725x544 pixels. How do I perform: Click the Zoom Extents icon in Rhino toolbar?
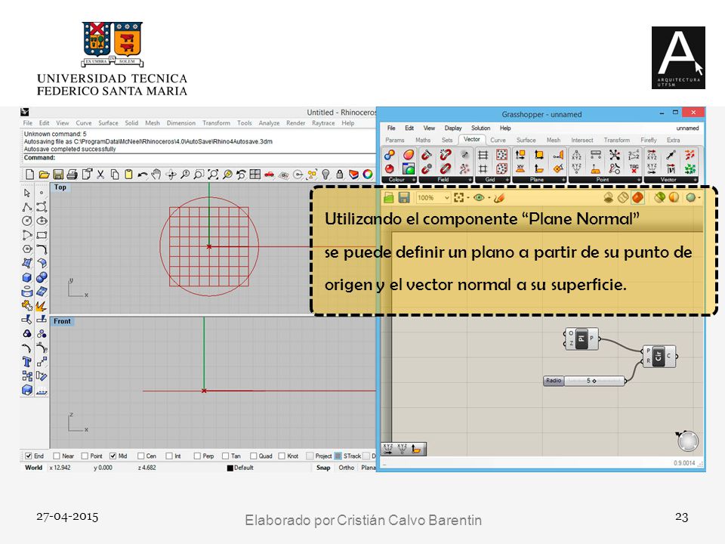tap(213, 175)
